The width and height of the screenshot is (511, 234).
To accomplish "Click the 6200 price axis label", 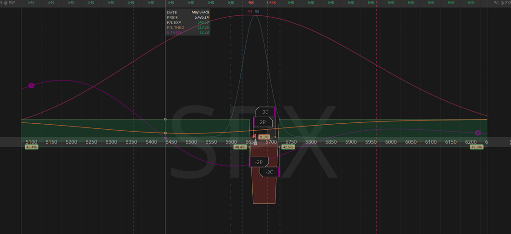I will 471,142.
